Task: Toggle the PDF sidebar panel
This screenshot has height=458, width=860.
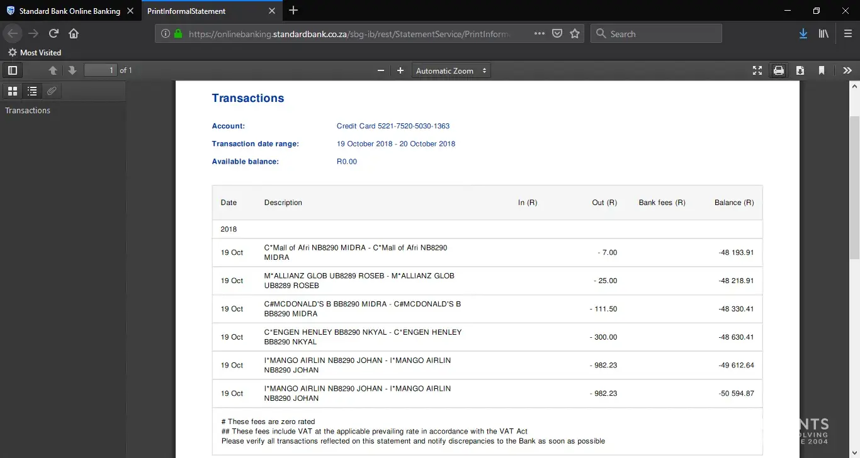Action: 12,70
